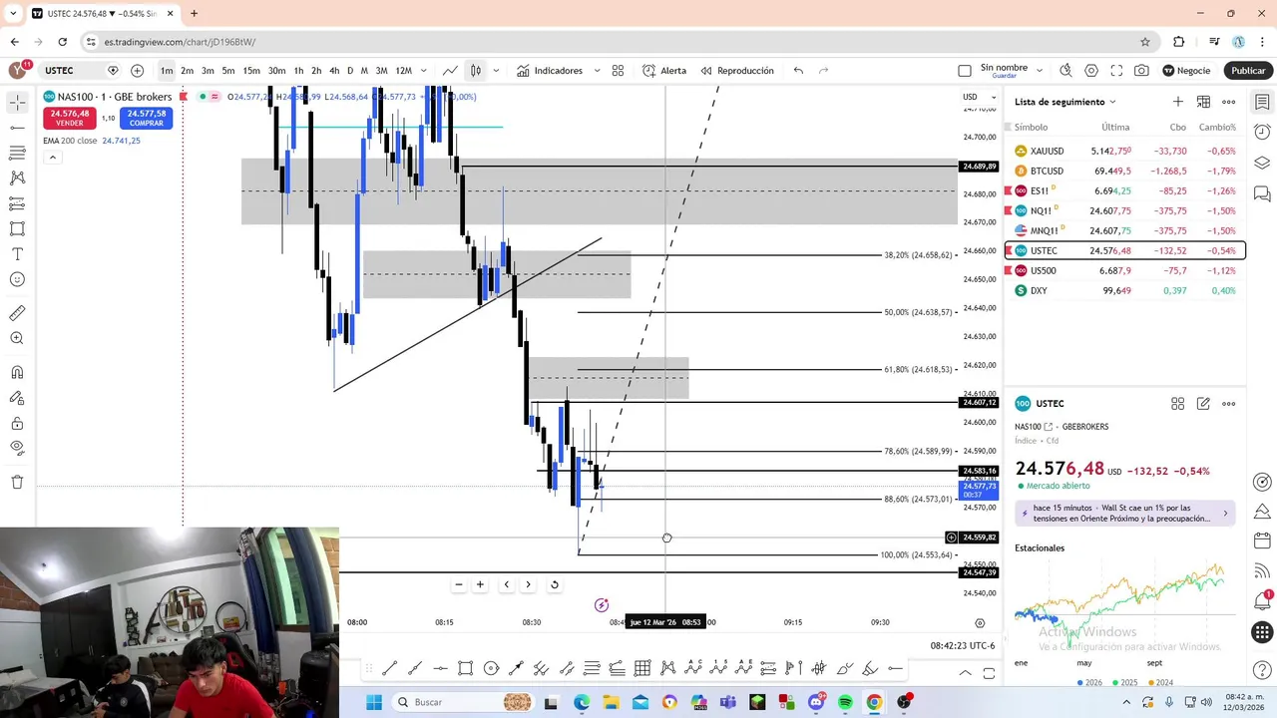Switch to daily D timeframe
The image size is (1277, 718).
350,71
